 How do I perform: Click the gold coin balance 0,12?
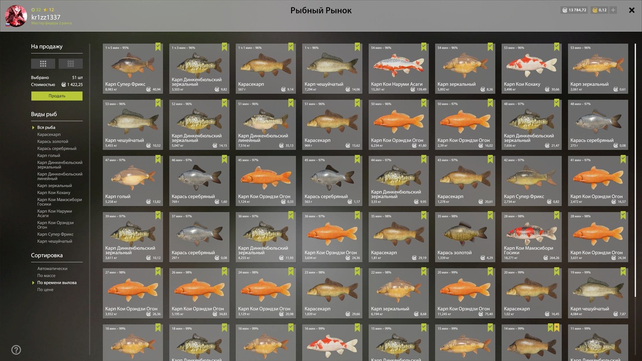click(x=599, y=10)
